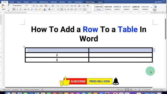Viewport: 167px width, 94px height.
Task: Increase paragraph indent
Action: (x=75, y=6)
